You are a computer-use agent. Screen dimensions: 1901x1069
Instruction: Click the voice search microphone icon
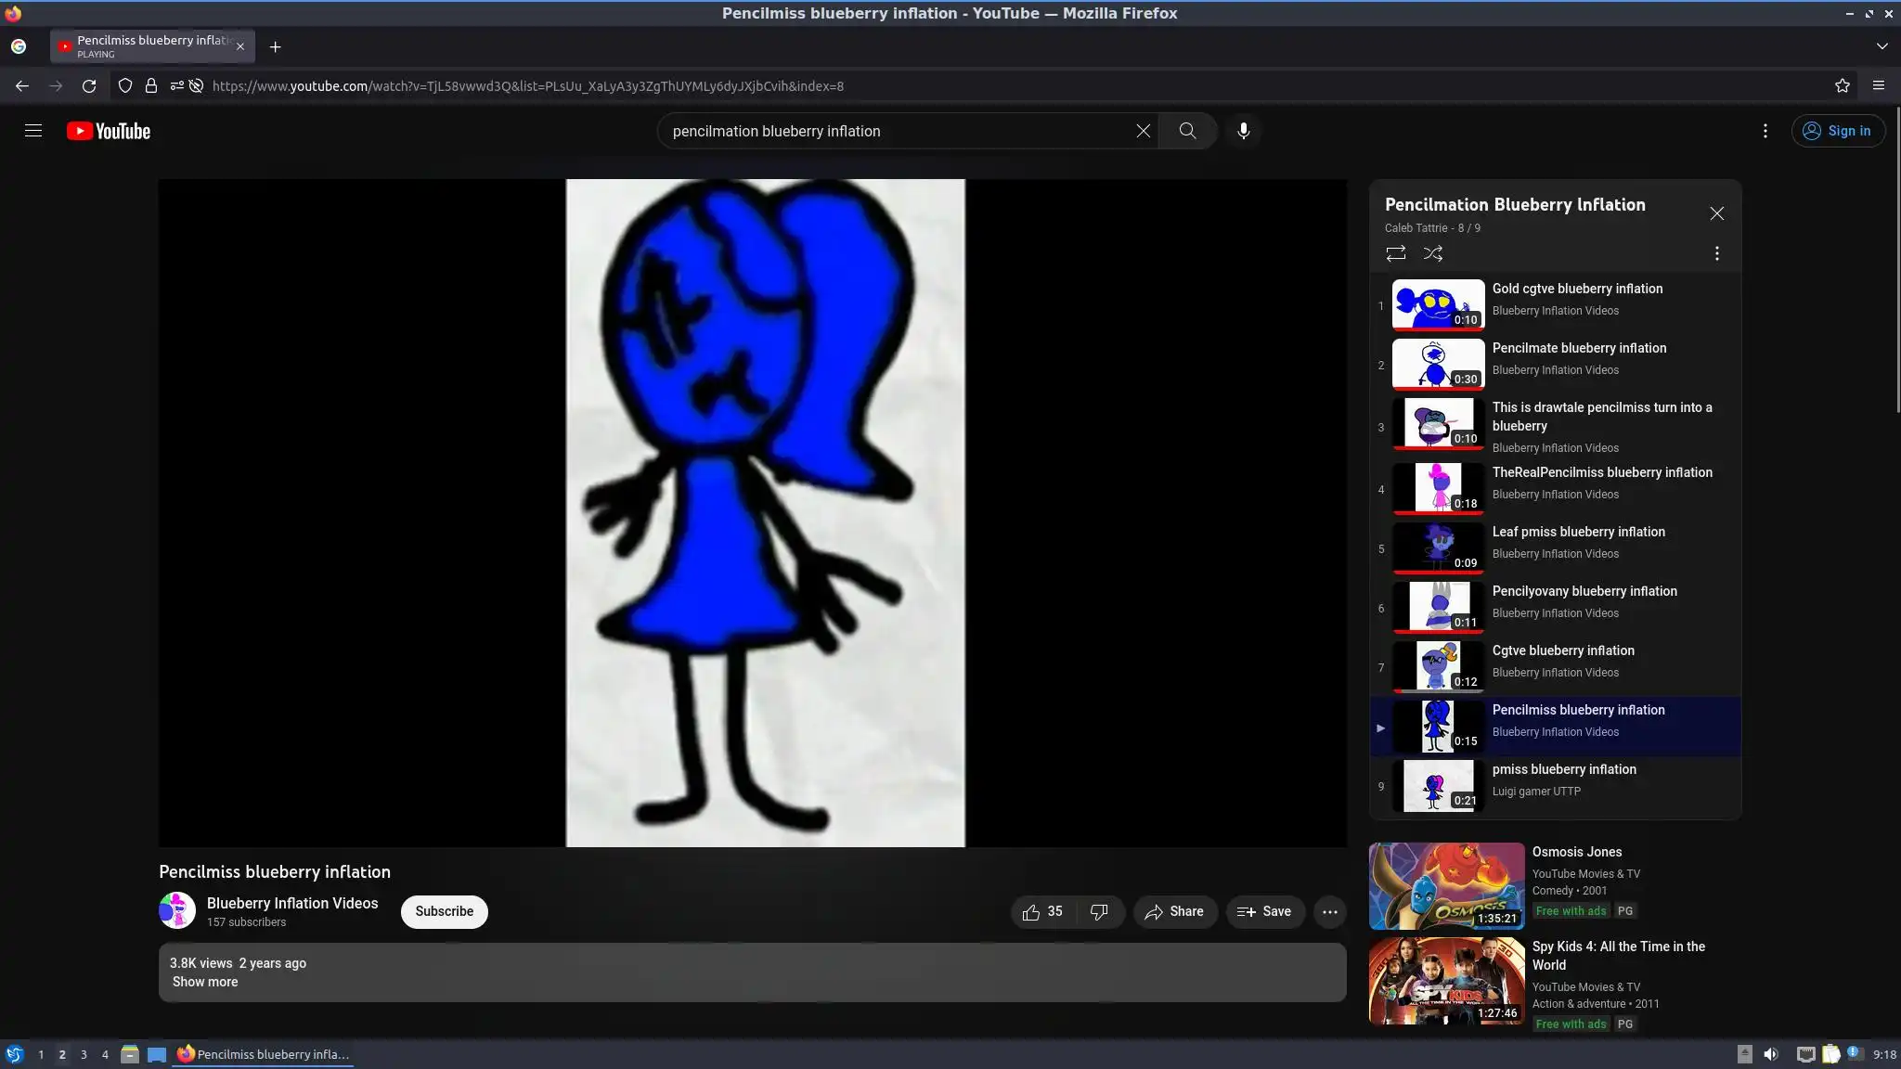1243,131
